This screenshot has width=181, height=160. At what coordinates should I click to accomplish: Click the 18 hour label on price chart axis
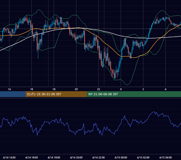[x=54, y=89]
